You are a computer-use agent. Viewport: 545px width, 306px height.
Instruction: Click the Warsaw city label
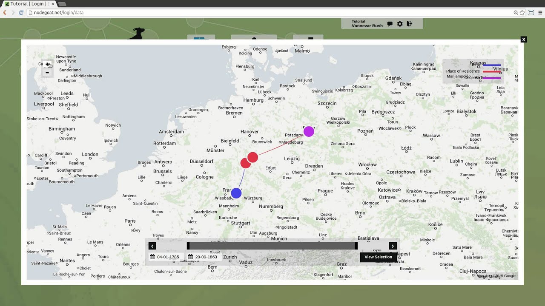(x=431, y=136)
